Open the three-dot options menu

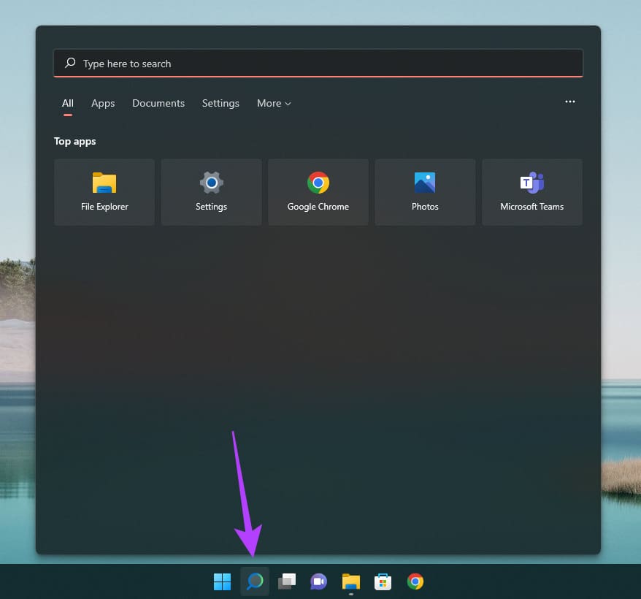coord(570,102)
